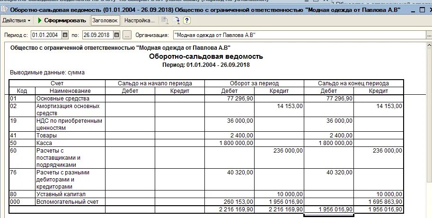This screenshot has width=432, height=218.
Task: Click the Сформировать button
Action: [x=62, y=20]
